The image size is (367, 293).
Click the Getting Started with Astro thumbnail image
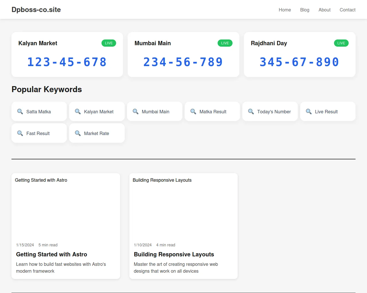(x=66, y=206)
